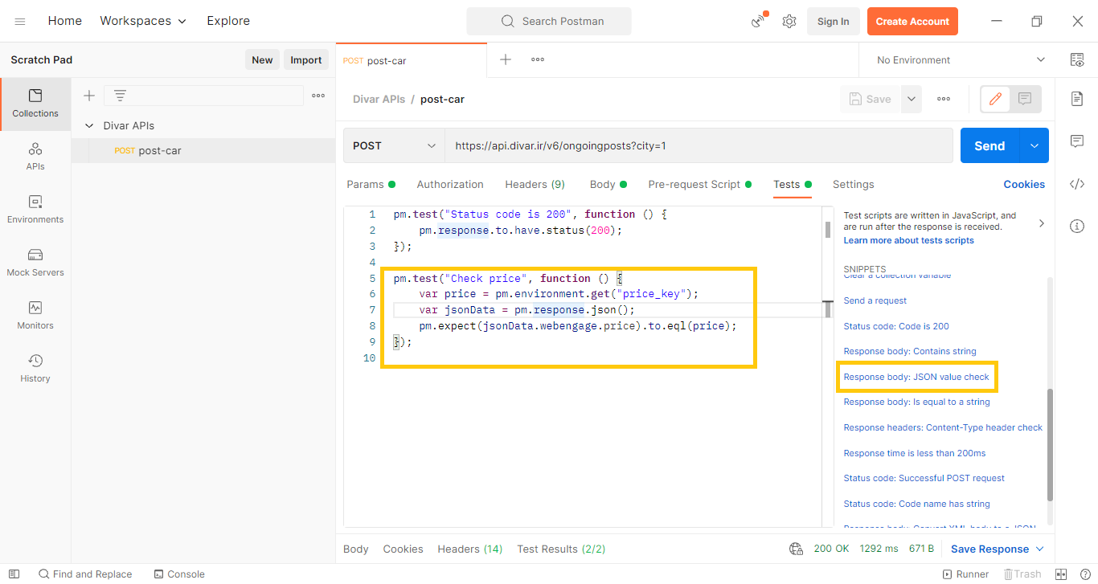The width and height of the screenshot is (1098, 584).
Task: Open request options ellipsis next to Save
Action: point(944,99)
